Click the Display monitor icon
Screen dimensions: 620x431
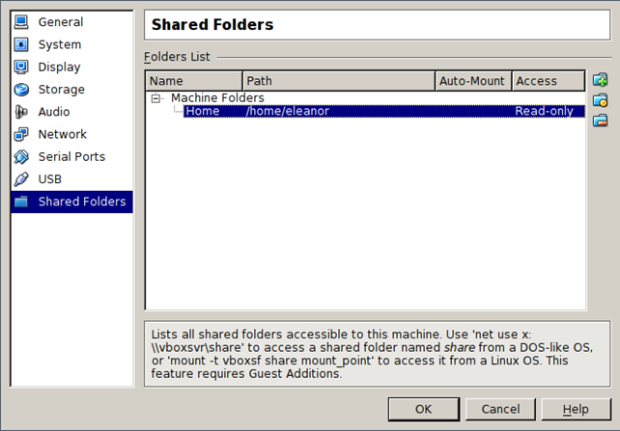(21, 67)
